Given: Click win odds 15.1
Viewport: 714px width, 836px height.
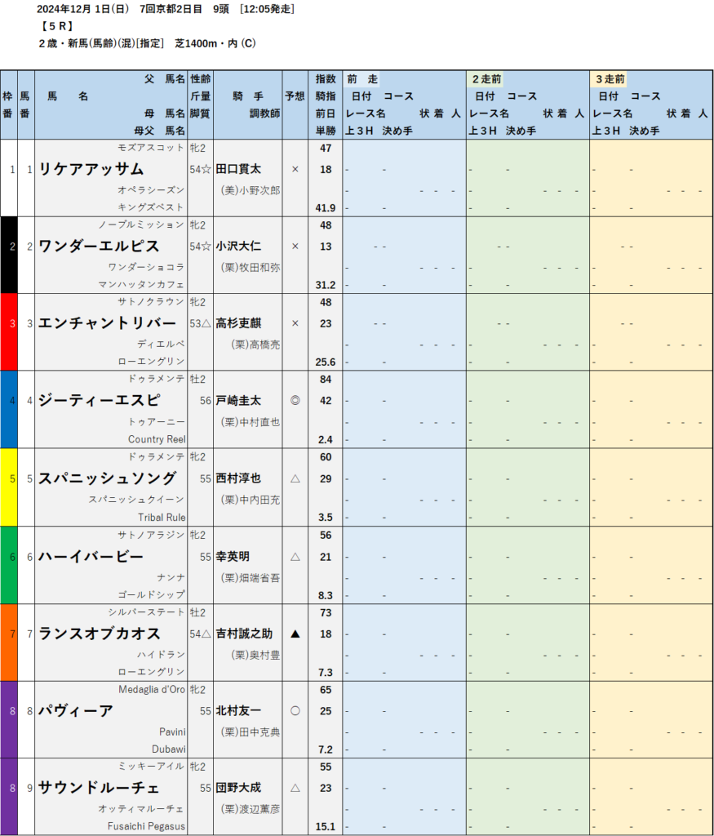Looking at the screenshot, I should [x=326, y=826].
